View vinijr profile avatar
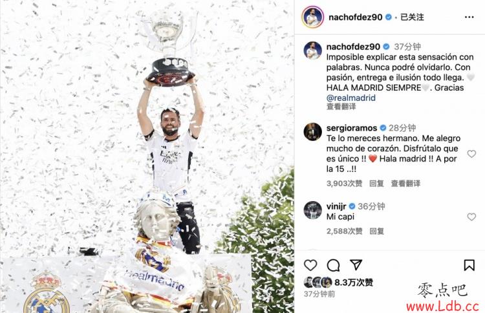 click(313, 210)
